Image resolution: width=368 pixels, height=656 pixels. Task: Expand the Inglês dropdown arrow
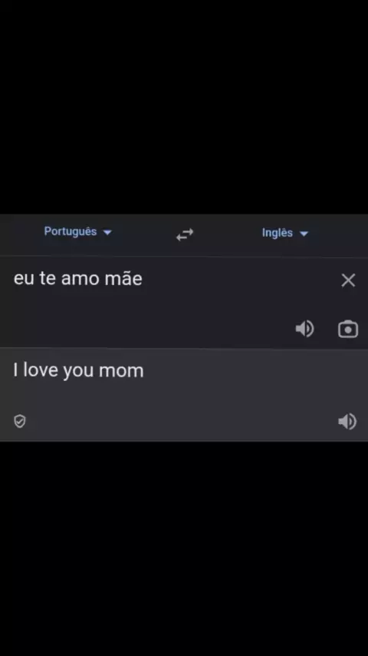[x=304, y=234]
